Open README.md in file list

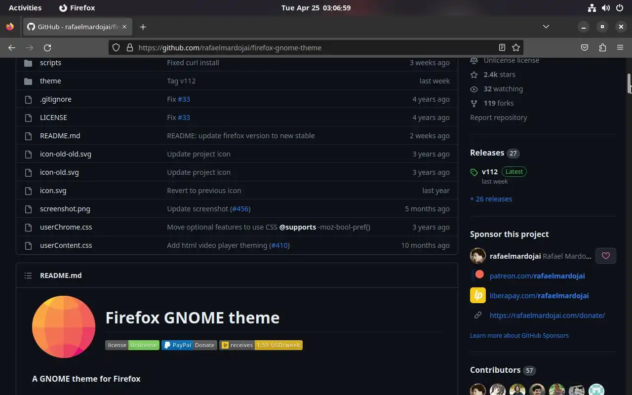pos(60,136)
